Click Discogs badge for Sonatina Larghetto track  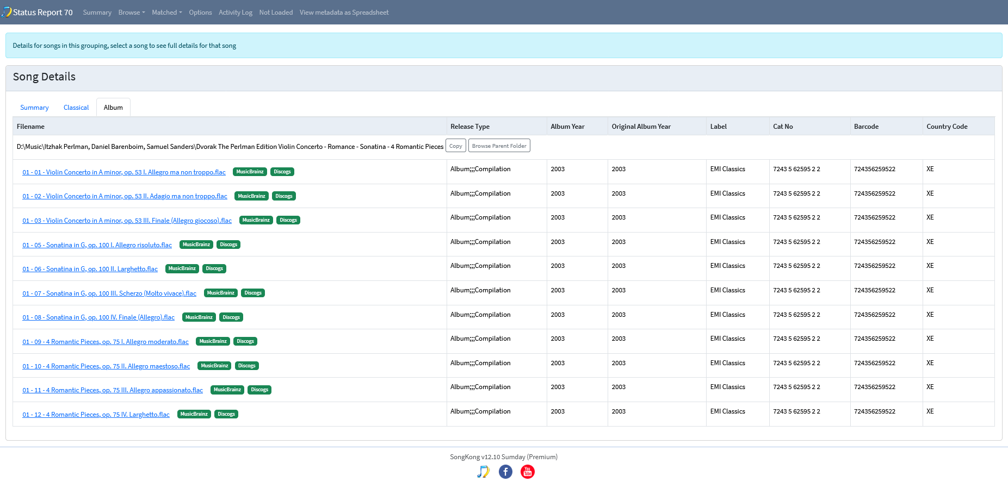214,268
